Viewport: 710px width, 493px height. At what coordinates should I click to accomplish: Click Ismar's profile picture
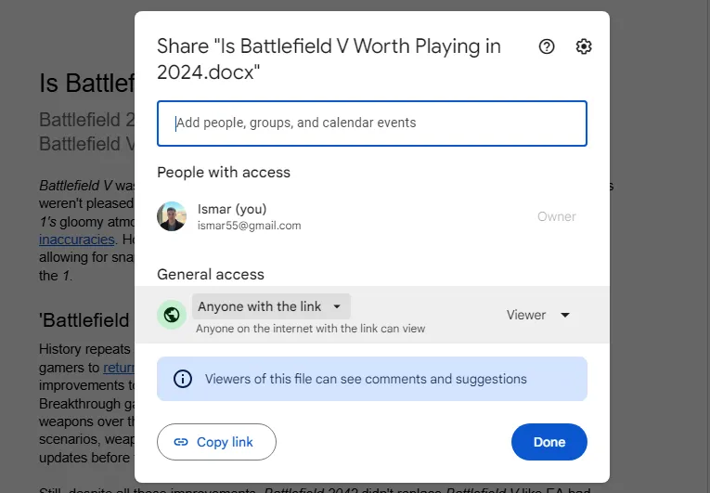pos(172,216)
